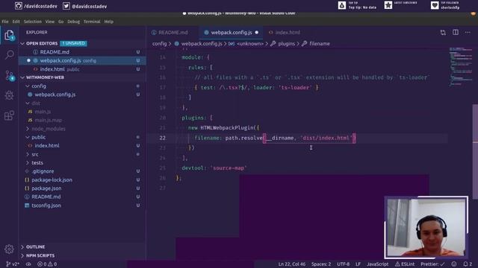Open the Help menu

click(x=109, y=22)
